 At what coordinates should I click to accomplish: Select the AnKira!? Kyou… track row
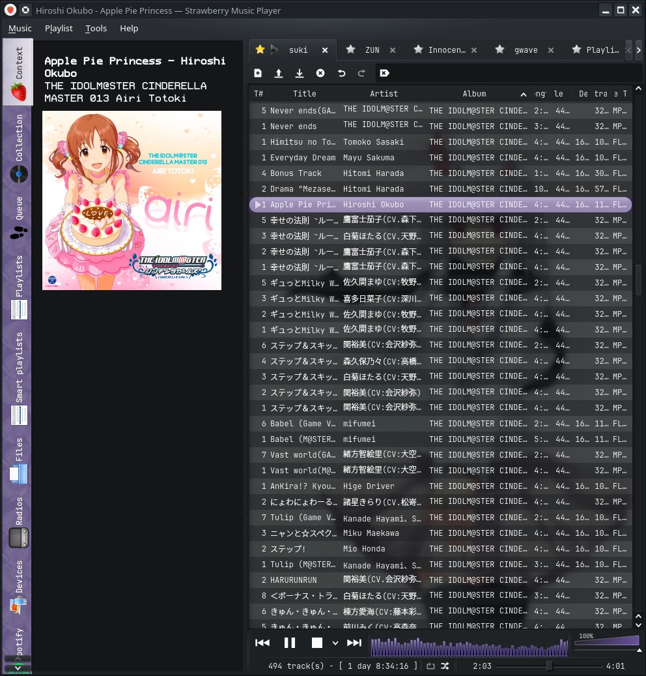pyautogui.click(x=440, y=486)
